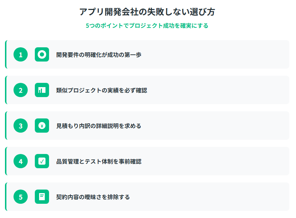The height and width of the screenshot is (218, 296).
Task: Click the yen coin icon in item 3
Action: [x=42, y=126]
